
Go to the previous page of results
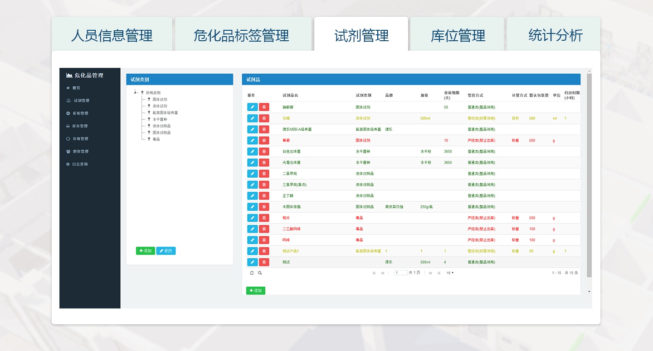click(383, 273)
